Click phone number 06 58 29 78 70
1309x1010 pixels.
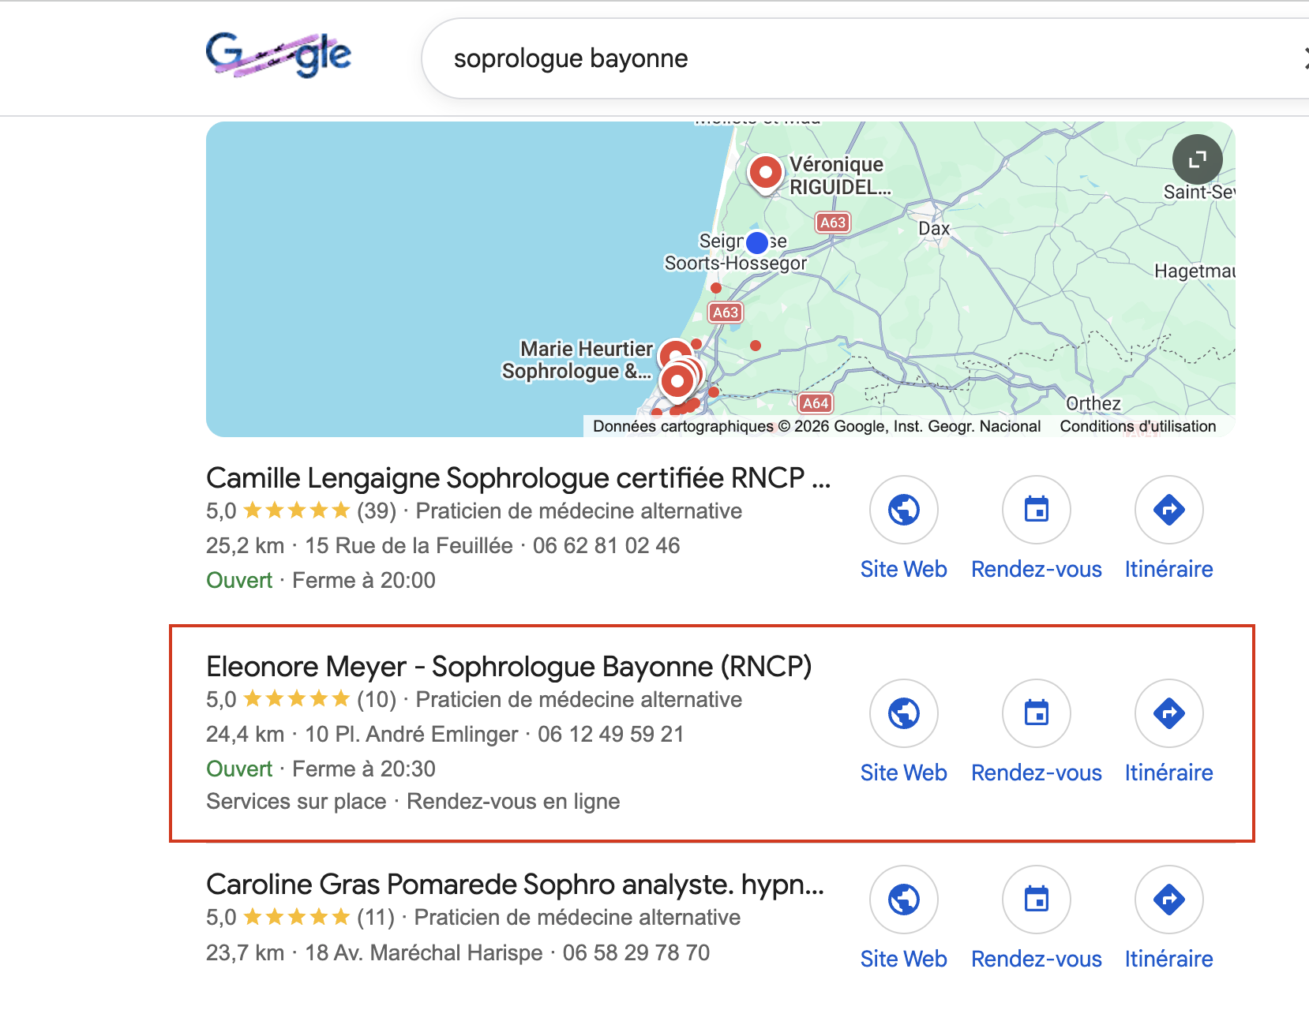[x=636, y=953]
